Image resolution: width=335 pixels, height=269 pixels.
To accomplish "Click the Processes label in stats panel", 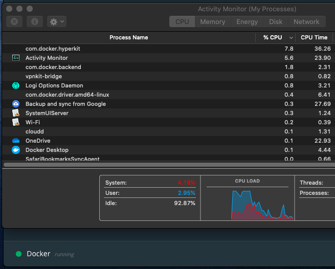I will tap(314, 193).
